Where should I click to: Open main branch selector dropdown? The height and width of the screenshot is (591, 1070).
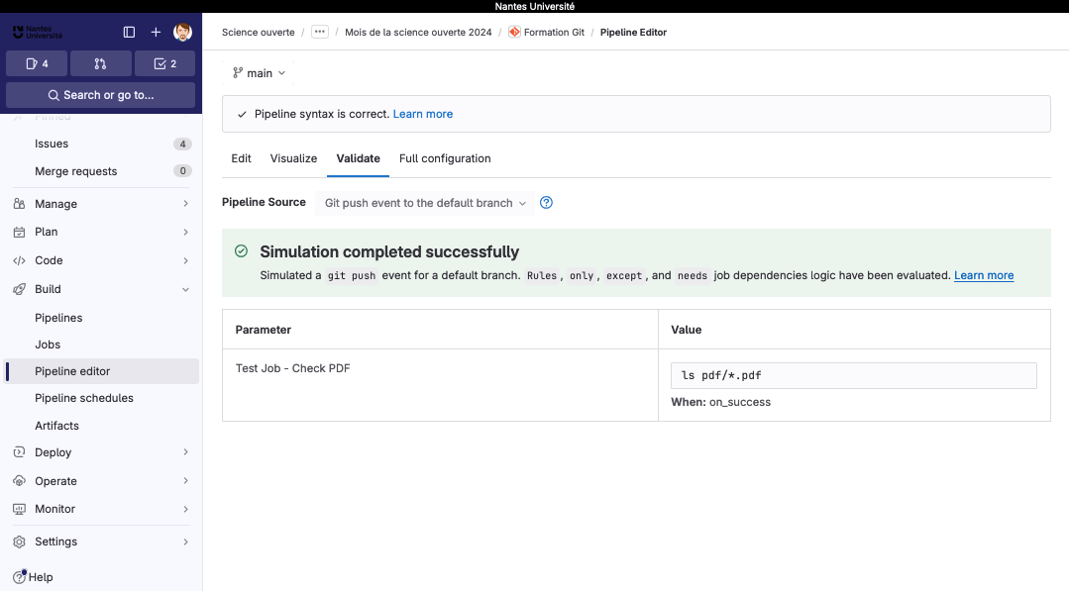coord(259,73)
